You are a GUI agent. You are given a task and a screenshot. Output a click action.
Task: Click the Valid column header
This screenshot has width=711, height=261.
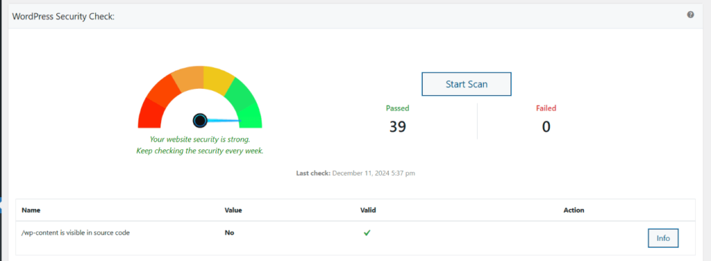368,210
